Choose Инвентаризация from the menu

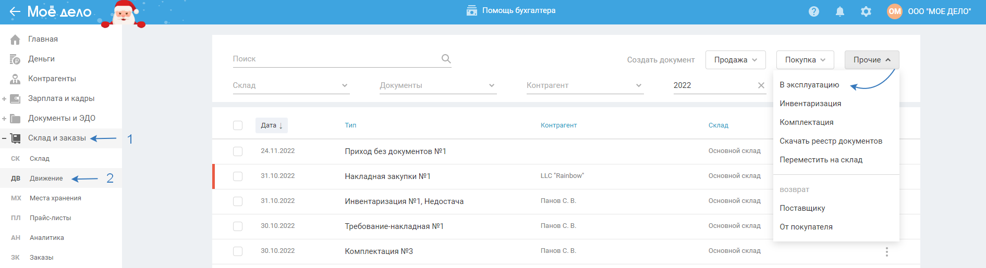[x=810, y=104]
